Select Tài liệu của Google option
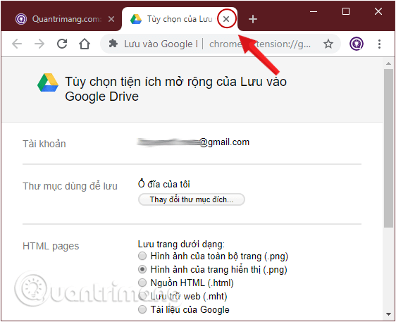This screenshot has width=396, height=322. tap(142, 309)
